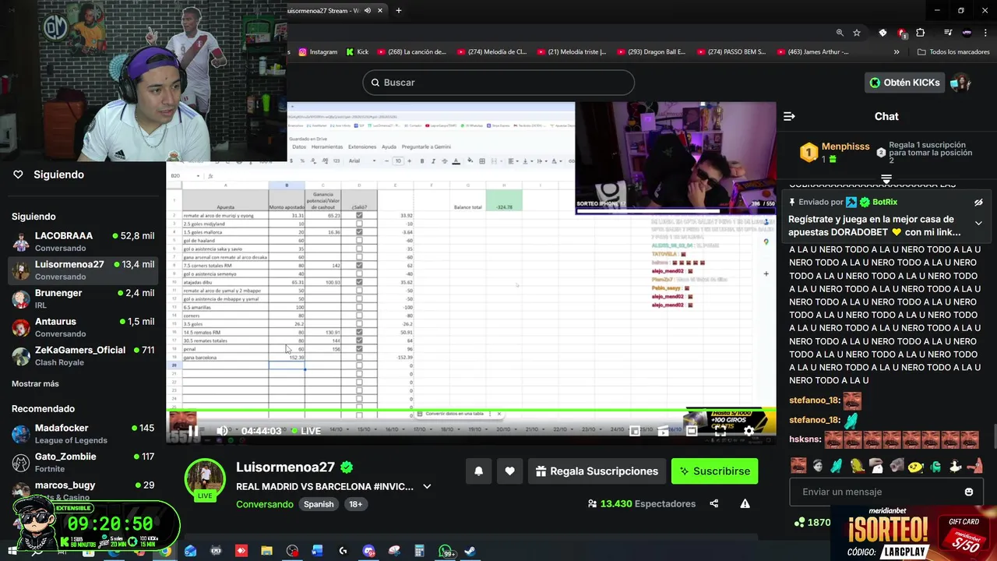Open the Instagram bookmark

(x=318, y=52)
